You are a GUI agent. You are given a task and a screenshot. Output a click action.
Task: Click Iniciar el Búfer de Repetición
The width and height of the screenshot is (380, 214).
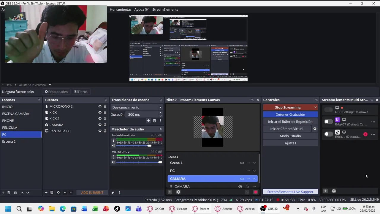[290, 122]
